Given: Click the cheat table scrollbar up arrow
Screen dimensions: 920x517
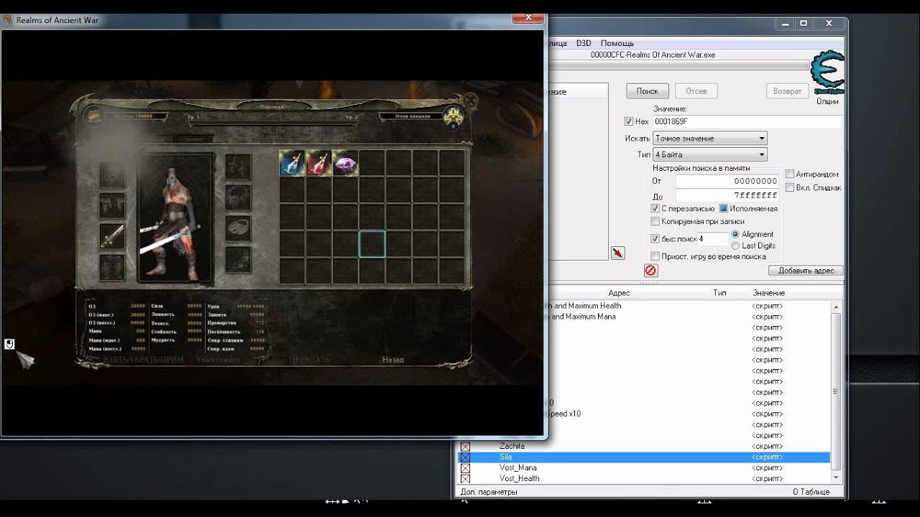Looking at the screenshot, I should [x=835, y=307].
